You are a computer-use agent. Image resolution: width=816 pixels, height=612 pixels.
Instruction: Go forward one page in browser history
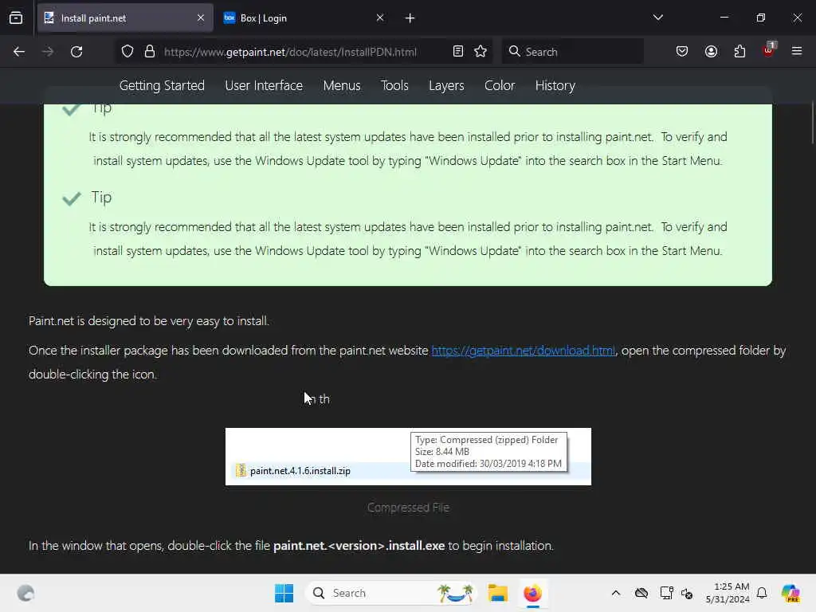(x=47, y=52)
